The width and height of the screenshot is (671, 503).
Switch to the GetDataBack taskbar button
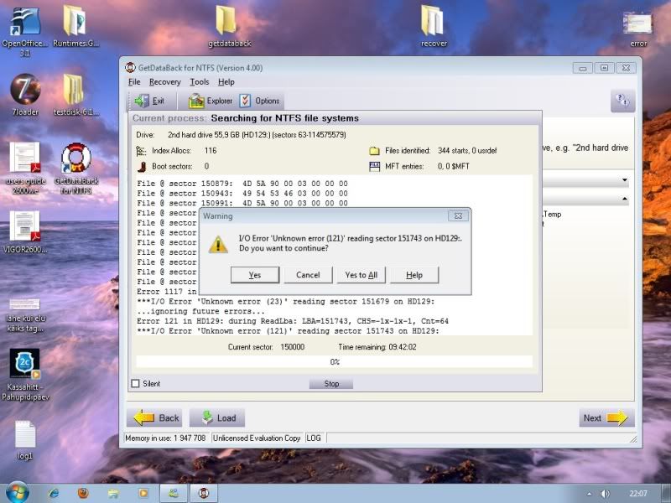pyautogui.click(x=204, y=493)
